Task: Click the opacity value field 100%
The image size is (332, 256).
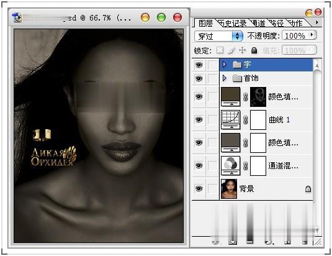Action: [x=295, y=35]
